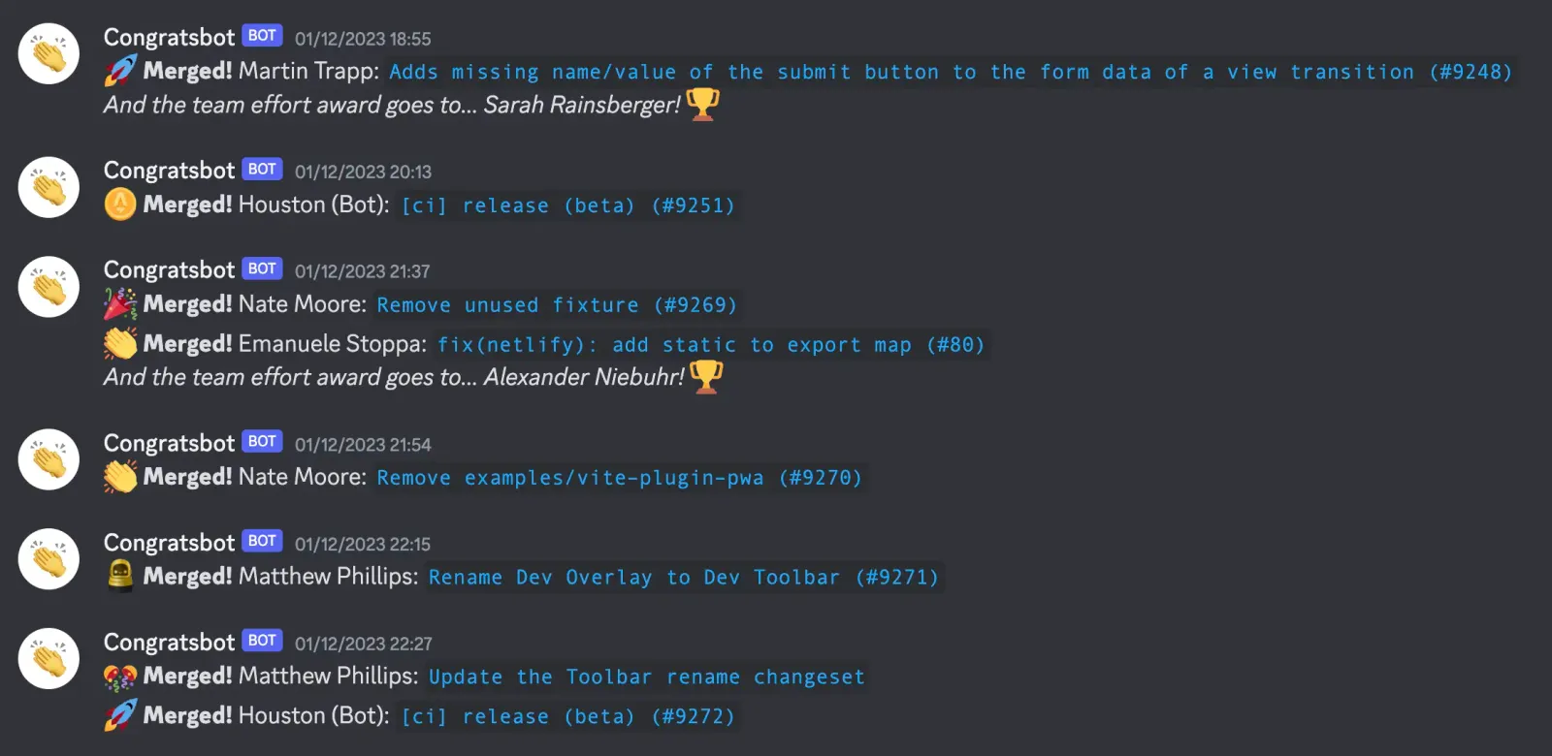
Task: Open the #9248 view transition pull request link
Action: tap(951, 72)
